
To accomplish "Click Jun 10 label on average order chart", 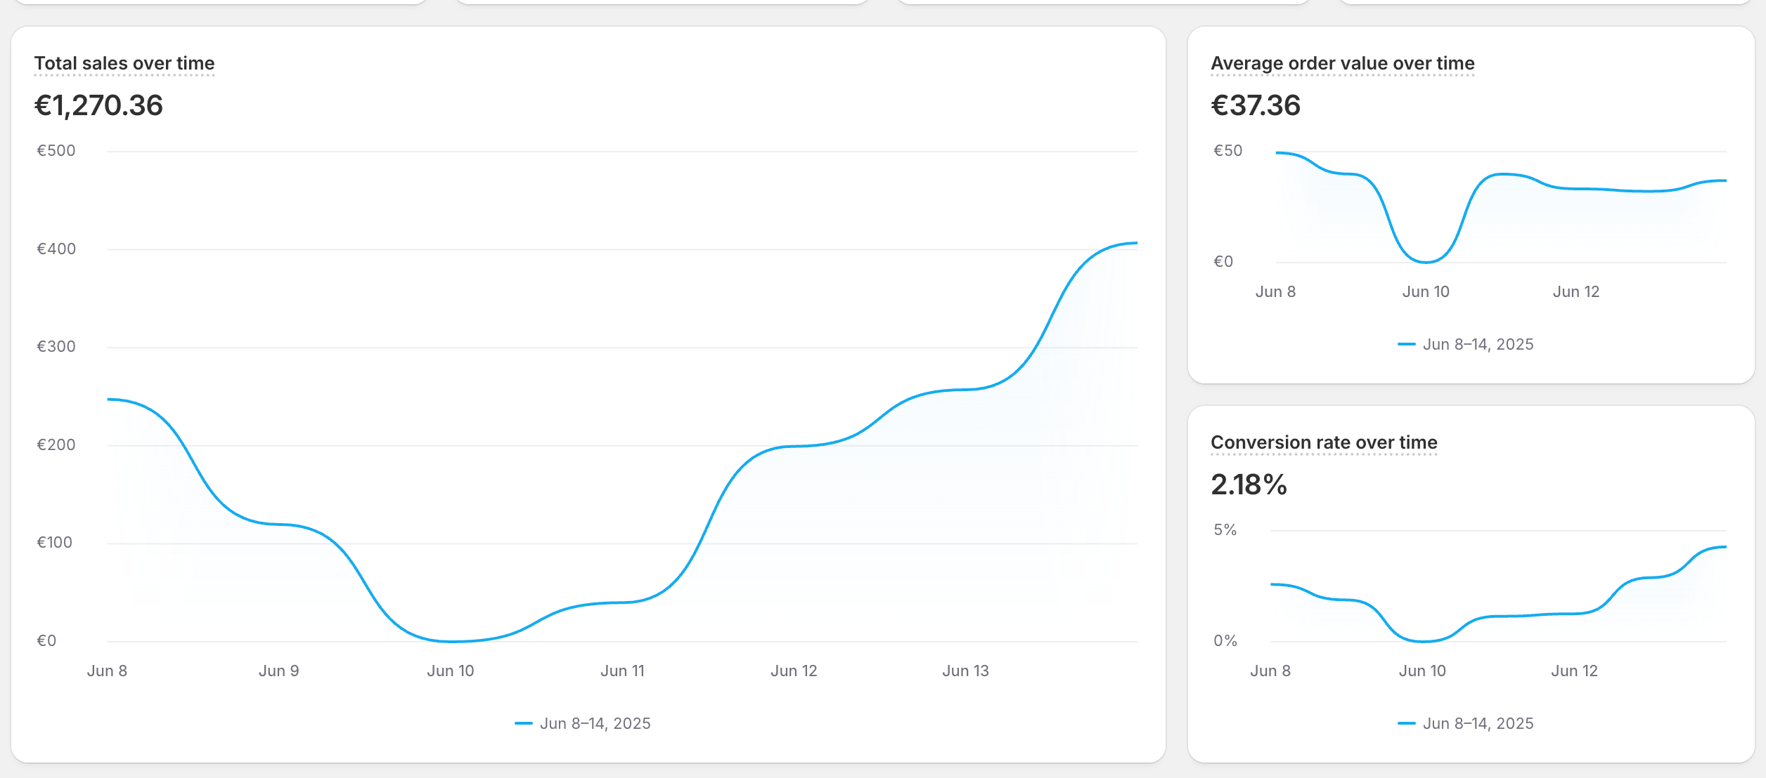I will (x=1426, y=291).
